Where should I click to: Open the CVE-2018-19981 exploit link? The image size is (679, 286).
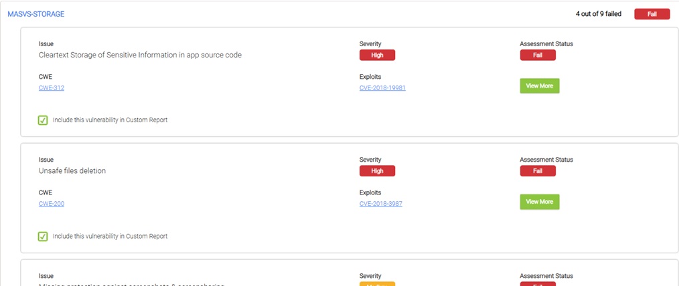(382, 88)
